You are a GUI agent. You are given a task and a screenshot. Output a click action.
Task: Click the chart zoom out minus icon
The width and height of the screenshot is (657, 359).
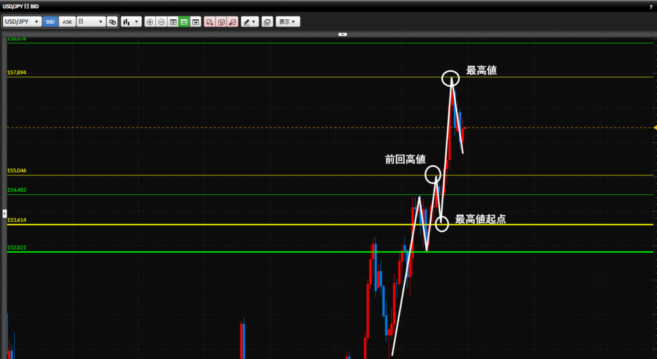click(162, 22)
